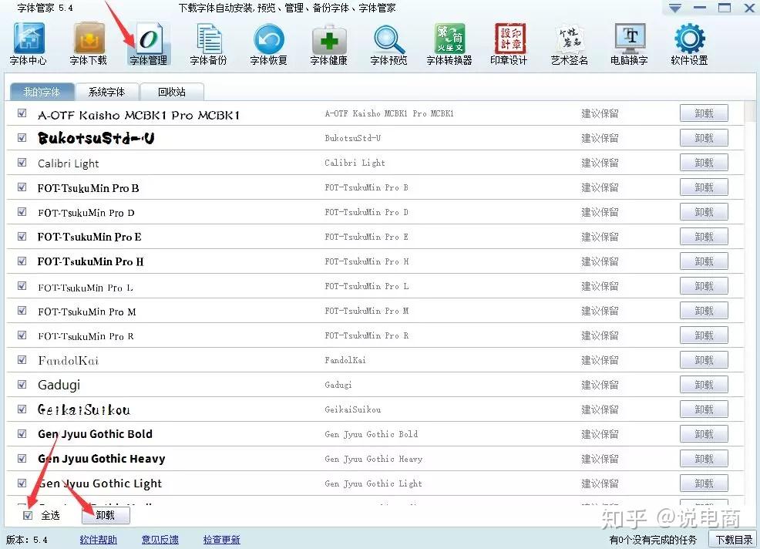
Task: Select the FOT-TsukuMin Pro M font preview
Action: pos(87,312)
